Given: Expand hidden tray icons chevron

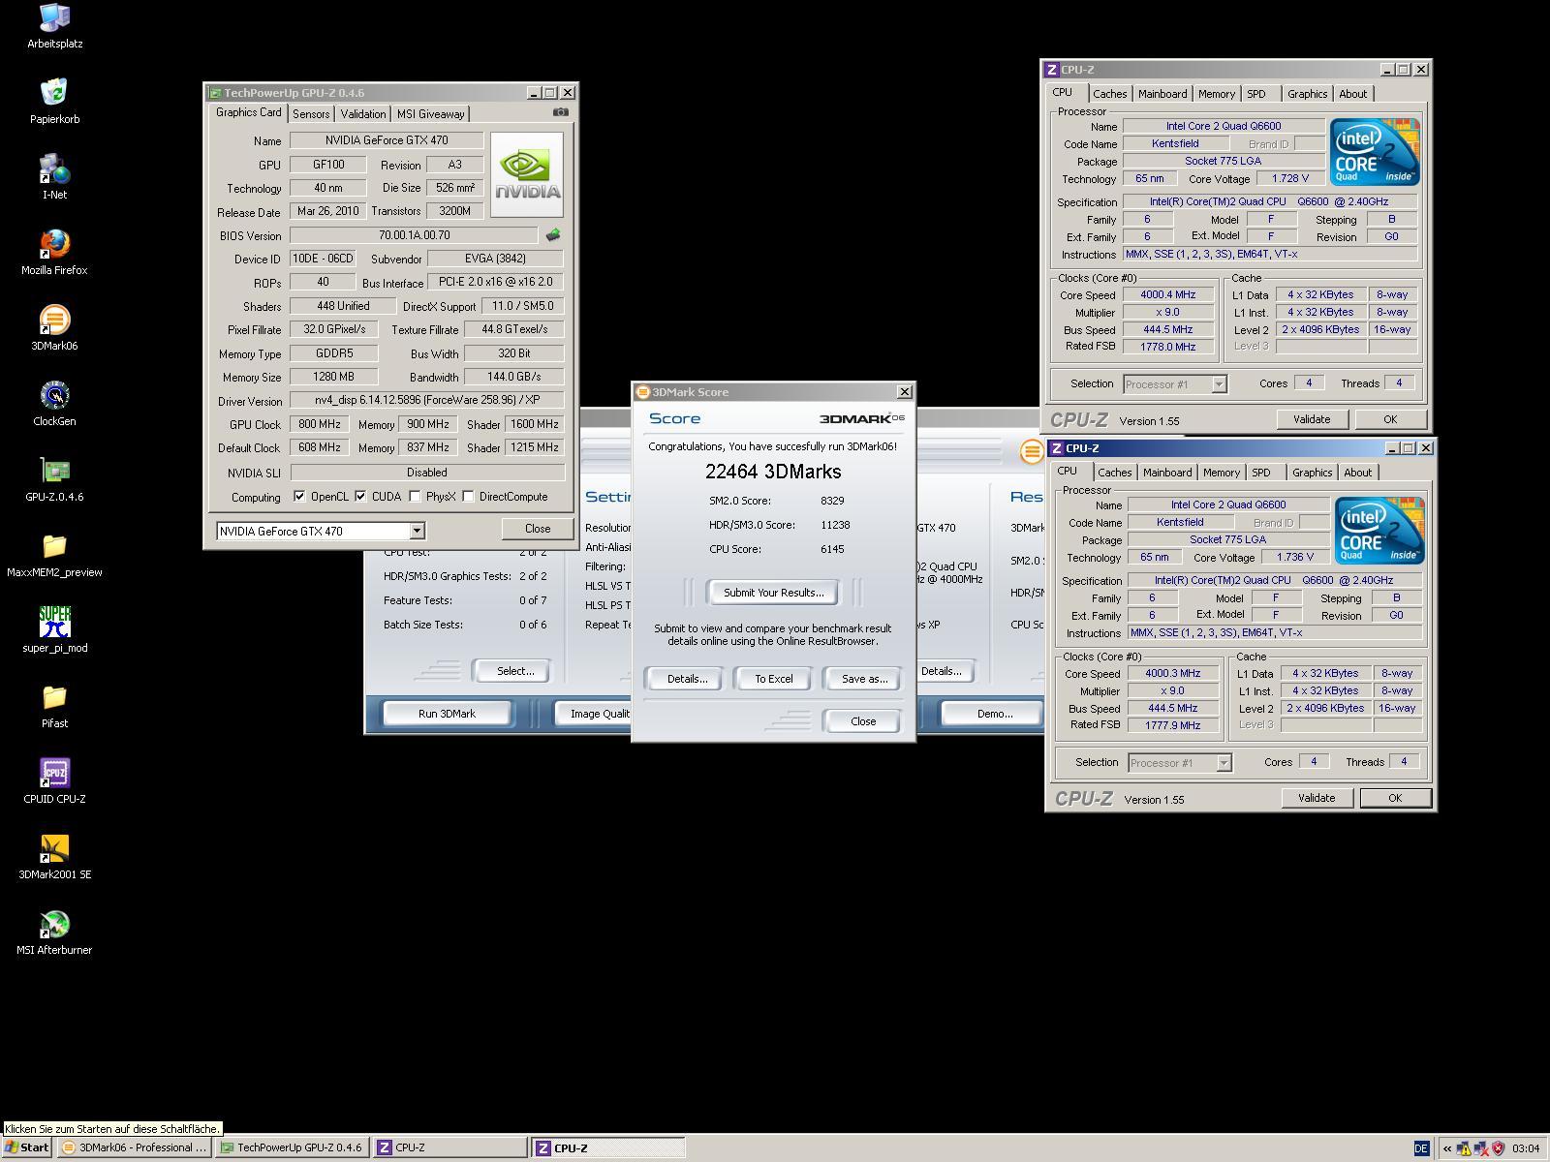Looking at the screenshot, I should pos(1447,1148).
